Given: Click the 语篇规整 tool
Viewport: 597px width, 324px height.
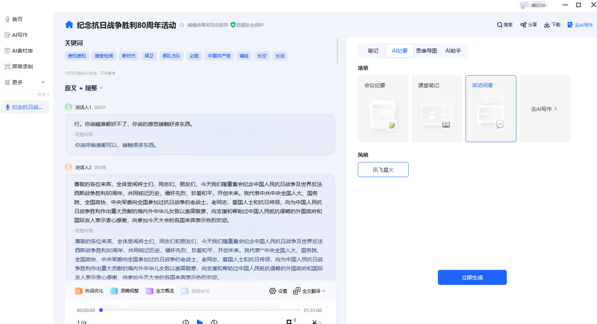Looking at the screenshot, I should 124,291.
